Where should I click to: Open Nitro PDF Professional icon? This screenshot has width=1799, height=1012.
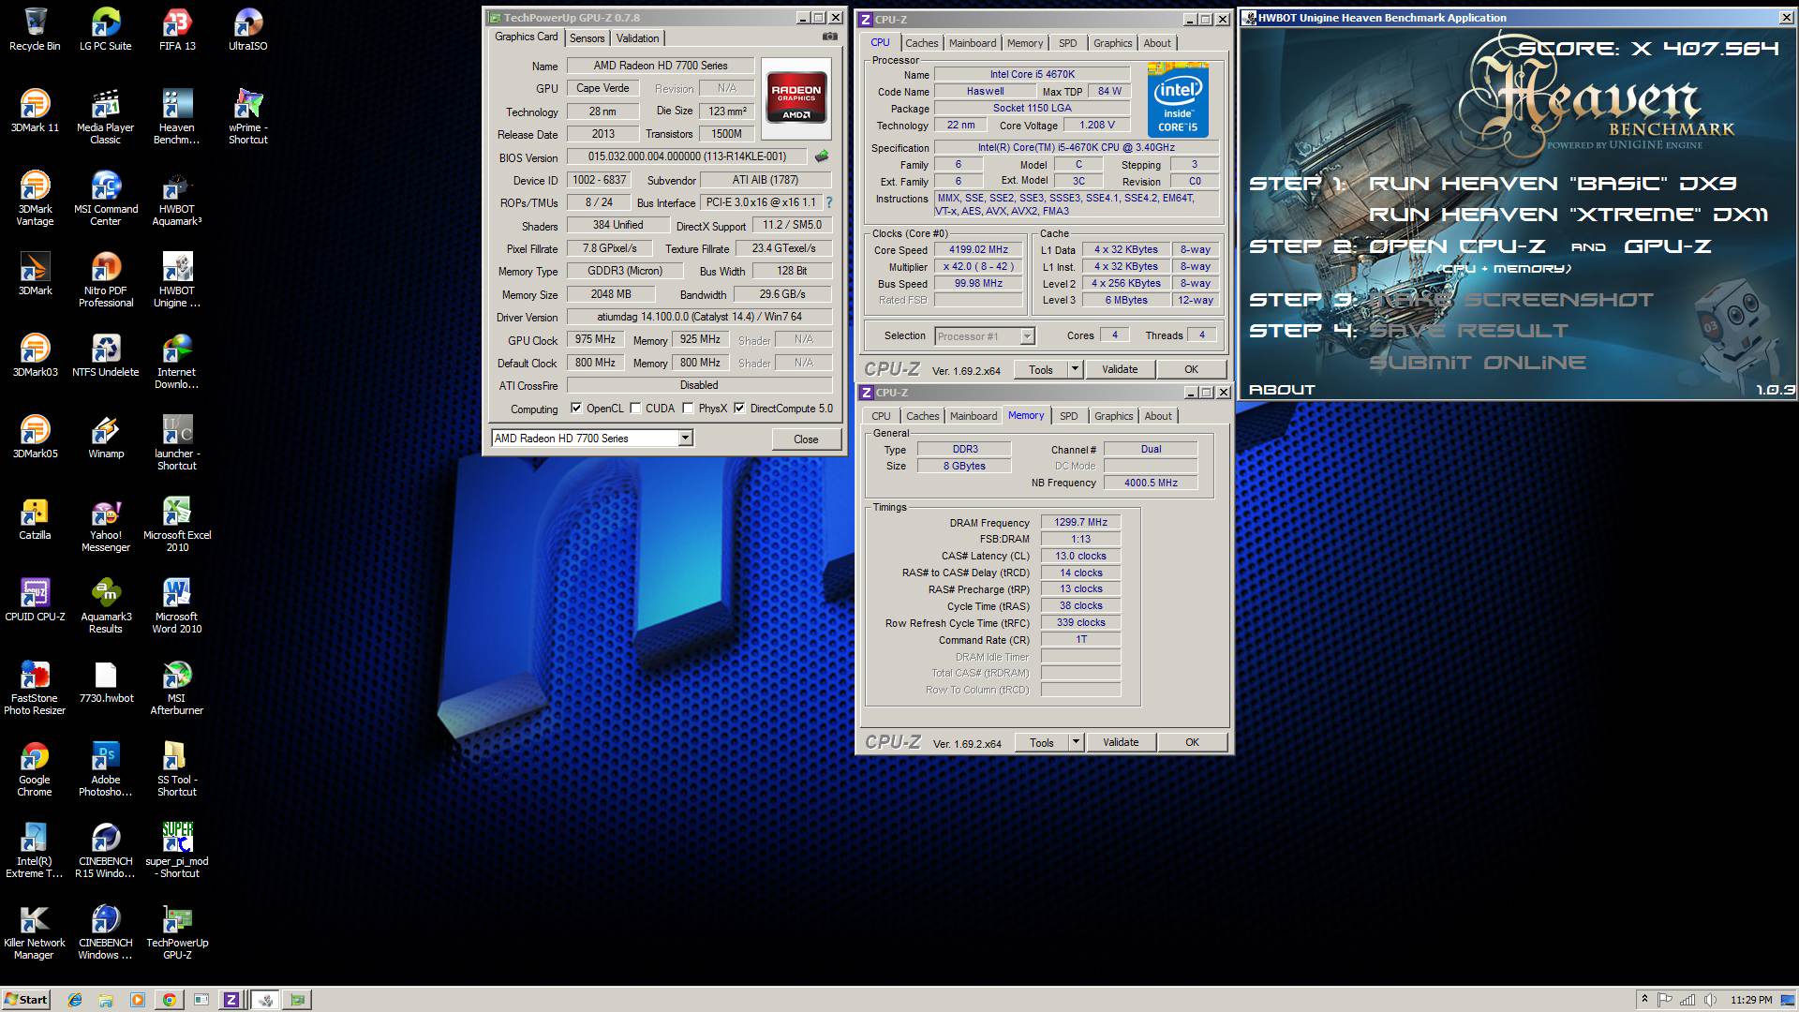pos(106,279)
